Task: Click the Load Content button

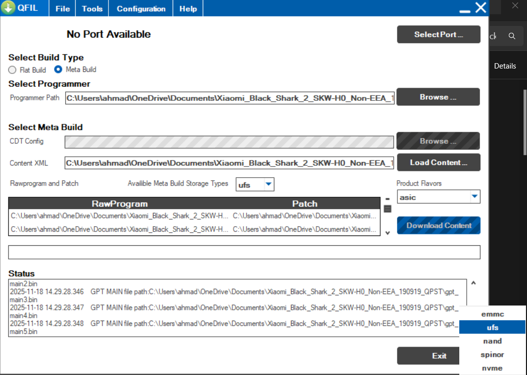Action: pyautogui.click(x=438, y=163)
